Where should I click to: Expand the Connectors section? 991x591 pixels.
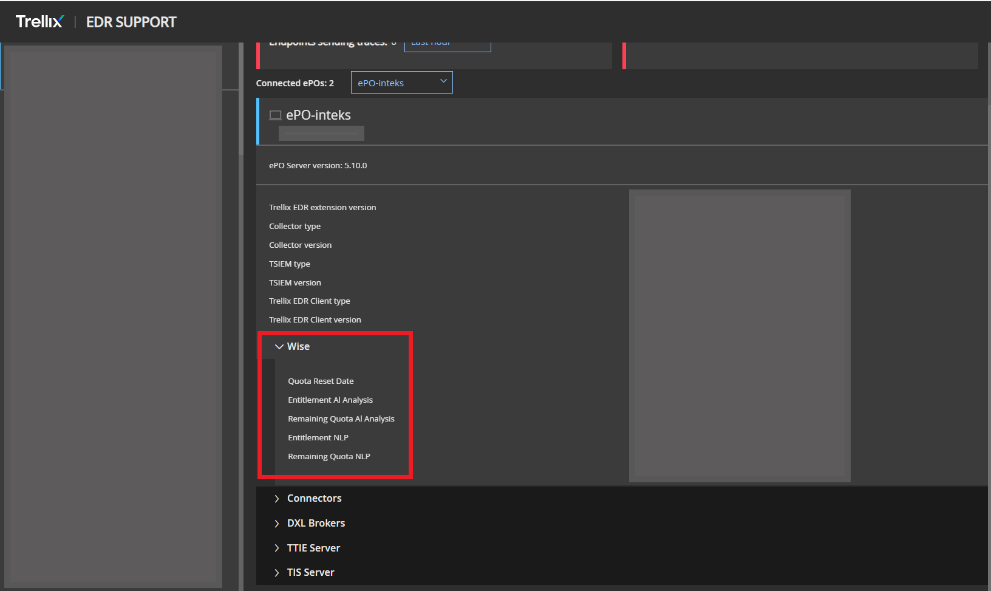pyautogui.click(x=277, y=499)
